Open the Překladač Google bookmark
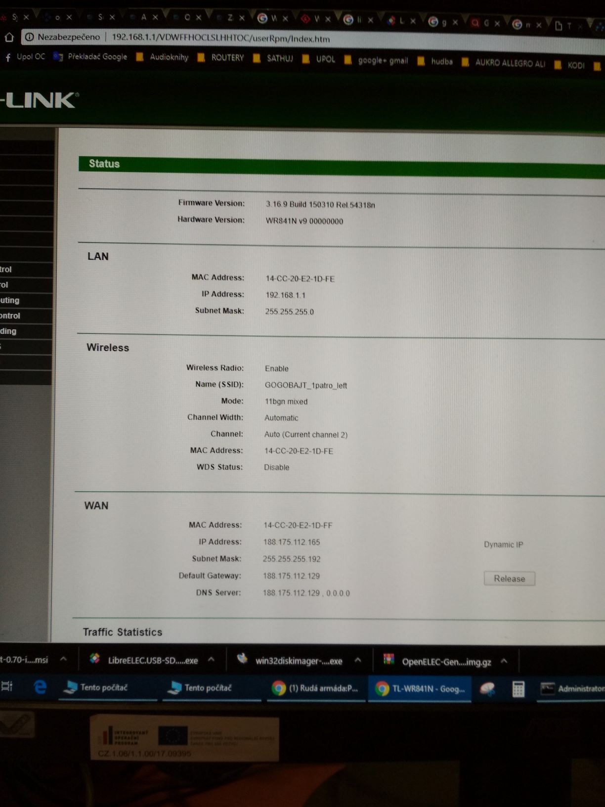Screen dimensions: 605x807 (91, 57)
